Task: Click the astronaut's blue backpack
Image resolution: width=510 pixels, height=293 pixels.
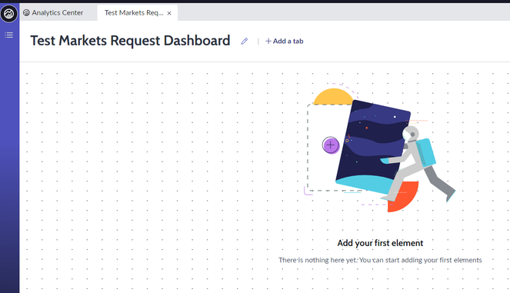Action: 426,152
